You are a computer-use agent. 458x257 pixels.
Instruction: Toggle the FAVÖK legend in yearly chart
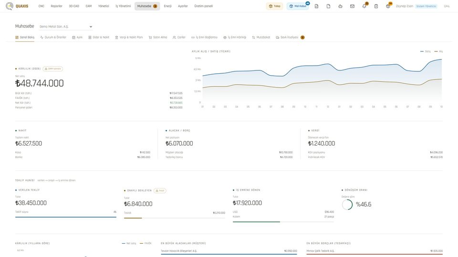coord(146,243)
